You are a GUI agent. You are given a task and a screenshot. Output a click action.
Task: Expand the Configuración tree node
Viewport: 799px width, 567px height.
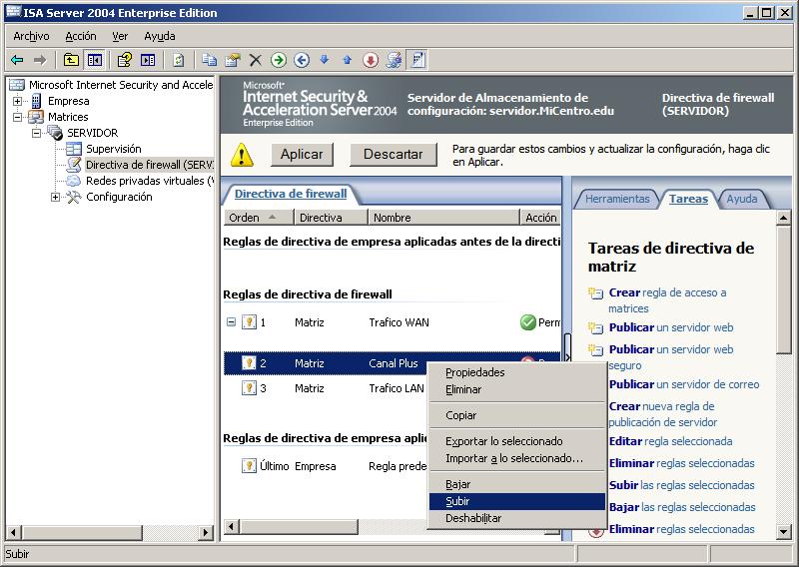[x=56, y=197]
